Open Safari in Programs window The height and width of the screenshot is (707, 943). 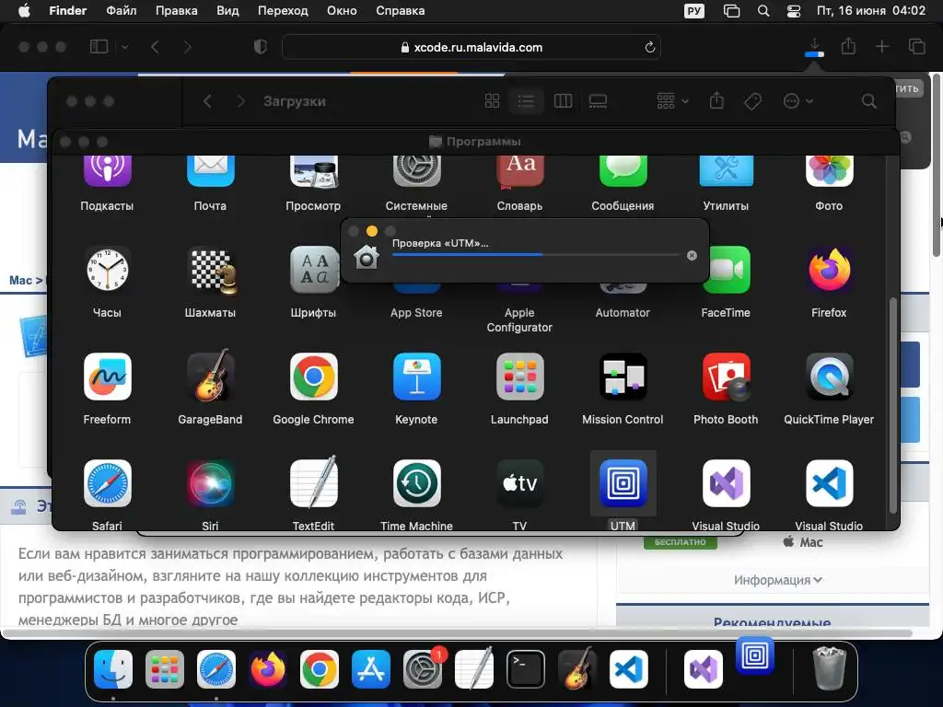click(x=107, y=484)
